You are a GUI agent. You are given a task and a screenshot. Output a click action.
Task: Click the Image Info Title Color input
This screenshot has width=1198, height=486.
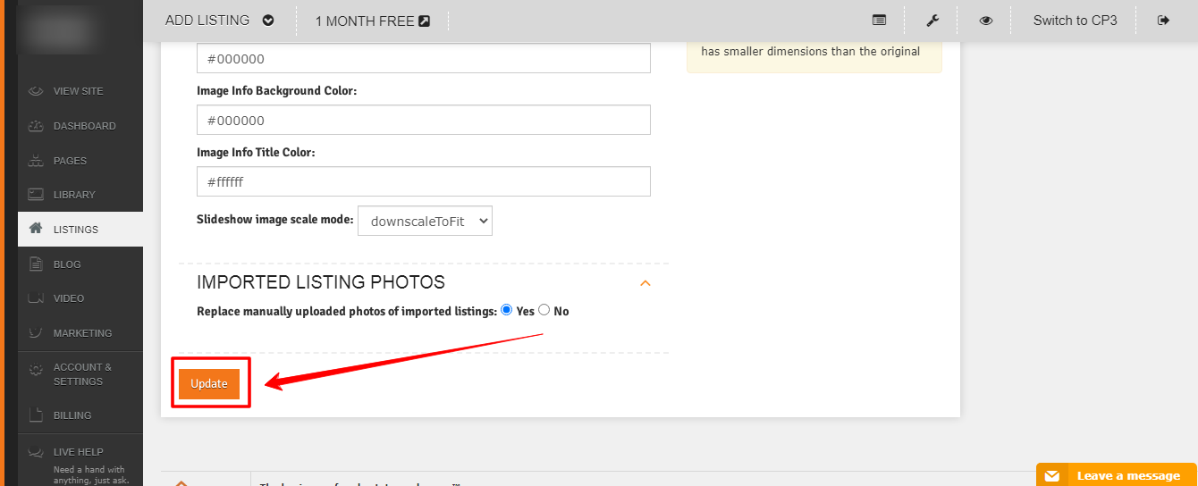[x=423, y=182]
